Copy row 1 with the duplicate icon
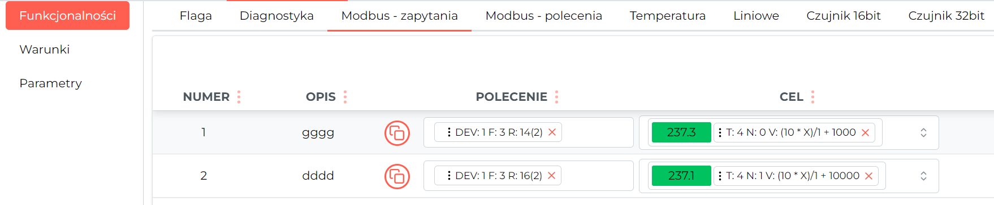The width and height of the screenshot is (994, 205). tap(397, 133)
